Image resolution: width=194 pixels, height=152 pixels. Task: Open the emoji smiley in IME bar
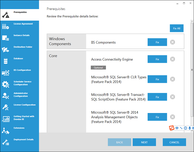pyautogui.click(x=185, y=128)
